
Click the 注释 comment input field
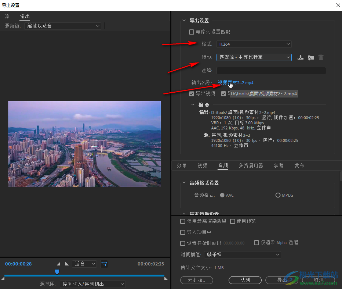pos(271,70)
